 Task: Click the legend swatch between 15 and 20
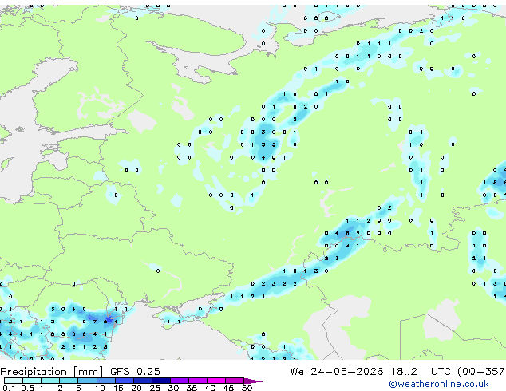point(124,381)
